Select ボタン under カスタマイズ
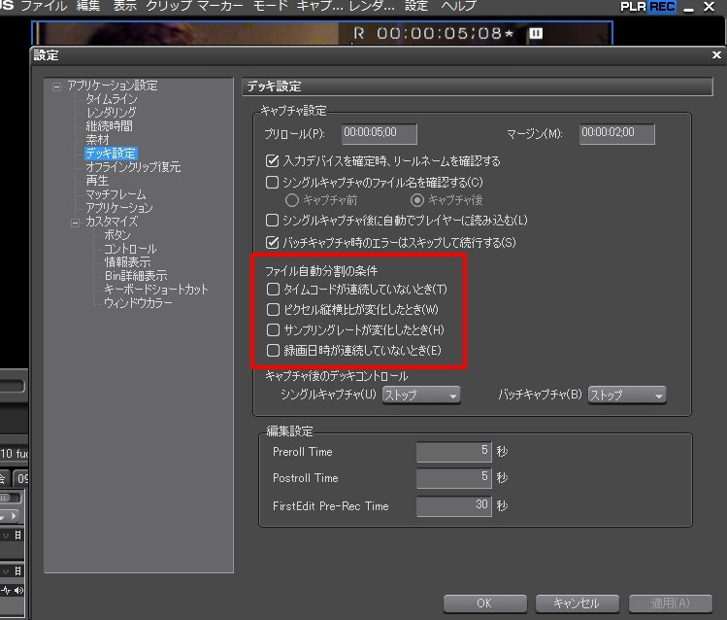Image resolution: width=727 pixels, height=620 pixels. tap(116, 235)
